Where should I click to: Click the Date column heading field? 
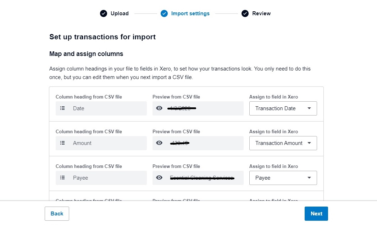tap(101, 108)
